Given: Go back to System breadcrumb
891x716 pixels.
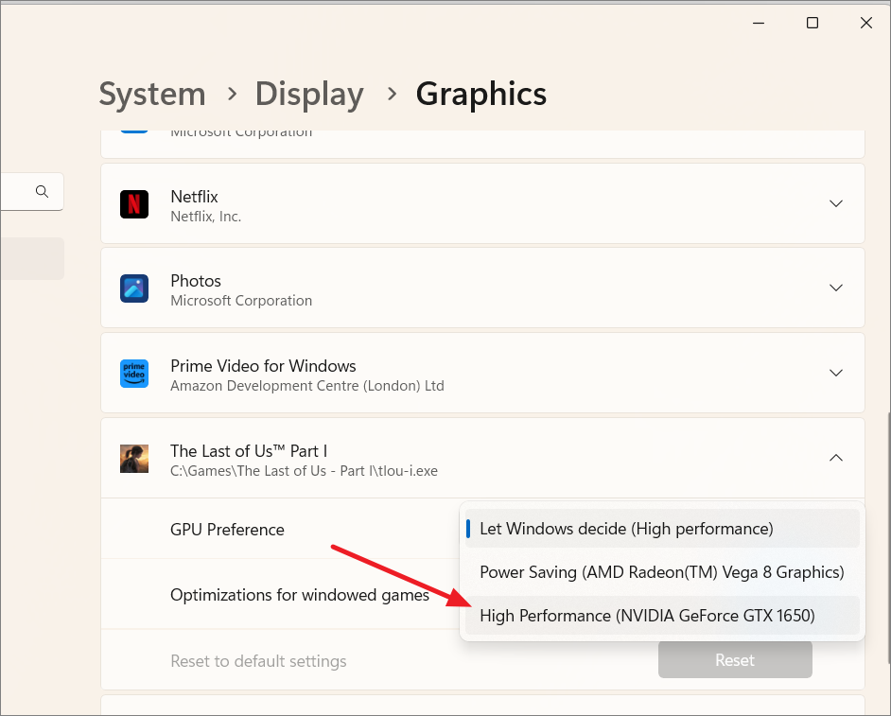Looking at the screenshot, I should coord(152,94).
